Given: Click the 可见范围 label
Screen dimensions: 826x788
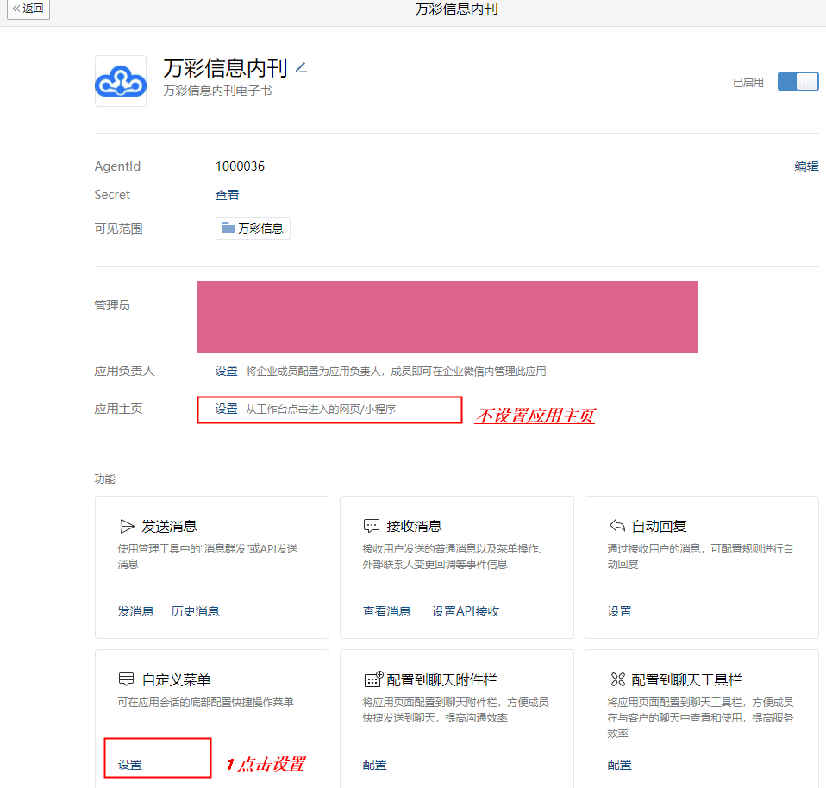Looking at the screenshot, I should [118, 228].
